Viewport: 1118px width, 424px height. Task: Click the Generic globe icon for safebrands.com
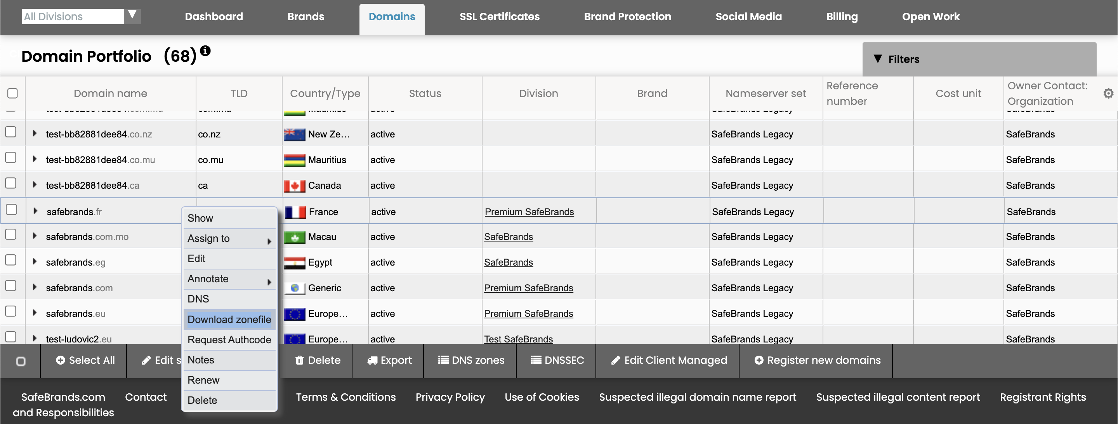tap(295, 288)
